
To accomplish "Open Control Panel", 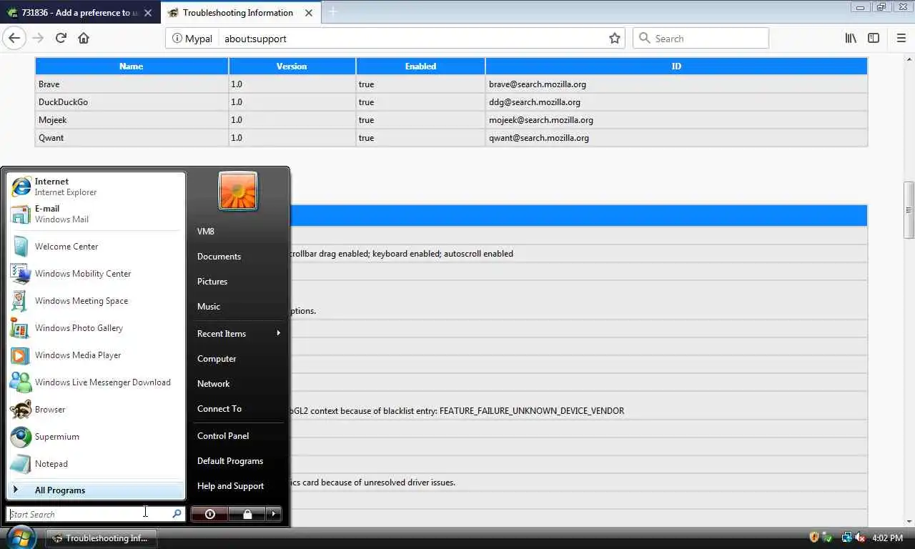I will coord(238,436).
